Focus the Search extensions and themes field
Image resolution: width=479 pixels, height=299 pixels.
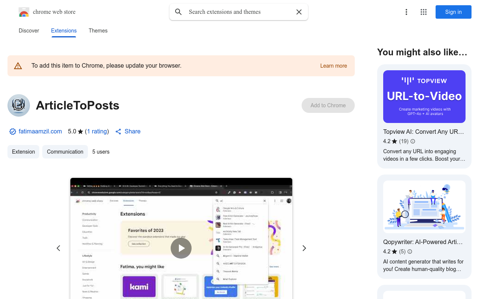(239, 12)
